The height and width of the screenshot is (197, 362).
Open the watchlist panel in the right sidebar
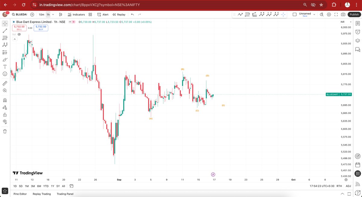pyautogui.click(x=357, y=23)
